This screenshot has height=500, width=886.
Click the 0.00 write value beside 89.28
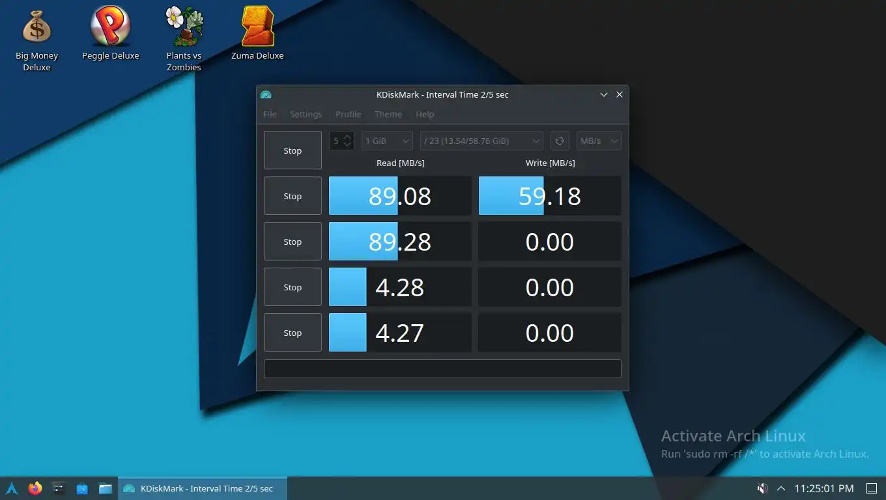(550, 242)
